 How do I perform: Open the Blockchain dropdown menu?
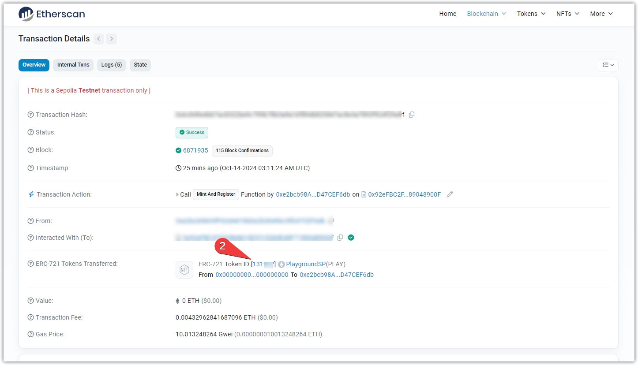coord(486,14)
